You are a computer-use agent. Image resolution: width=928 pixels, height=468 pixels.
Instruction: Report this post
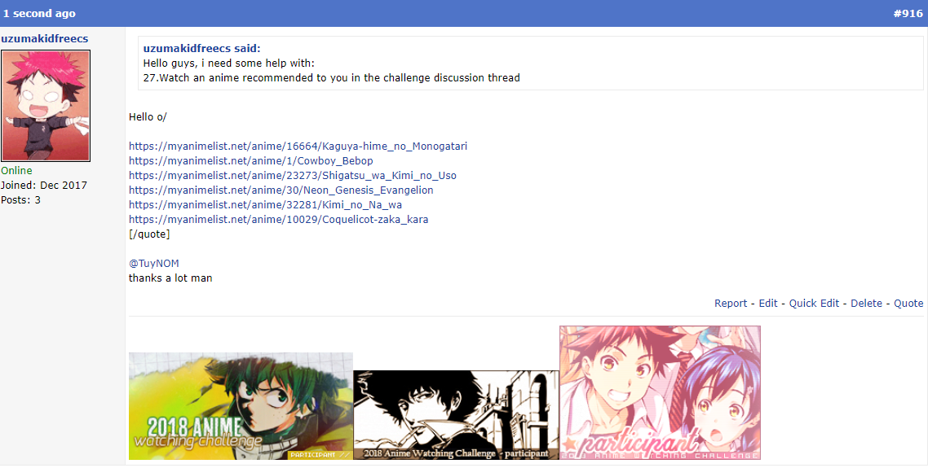pyautogui.click(x=731, y=303)
